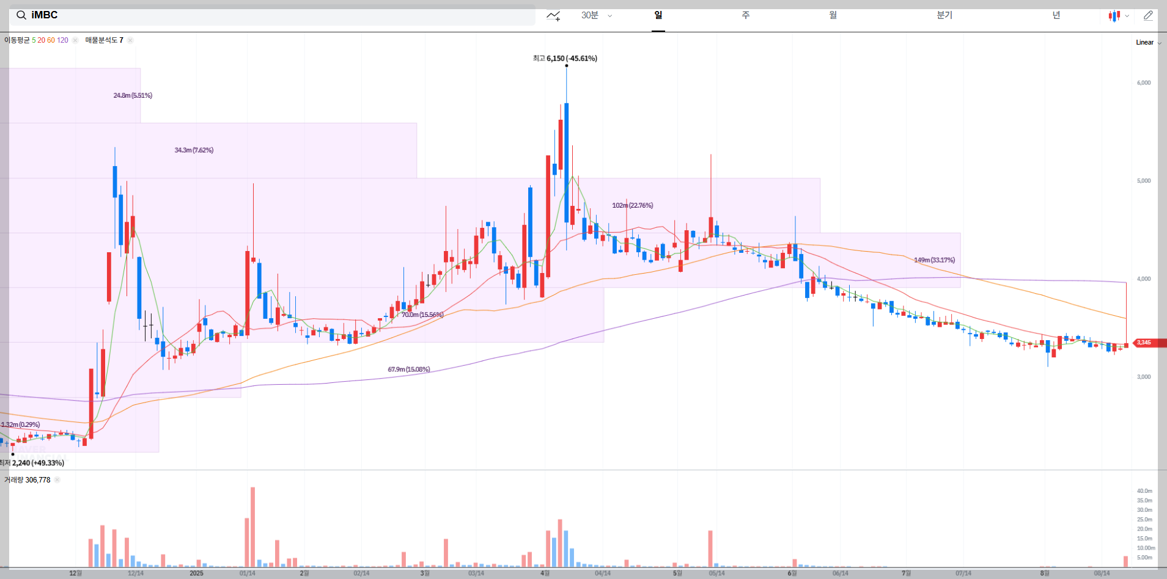Select the trendline drawing icon beside the search bar
Image resolution: width=1167 pixels, height=579 pixels.
pyautogui.click(x=553, y=15)
